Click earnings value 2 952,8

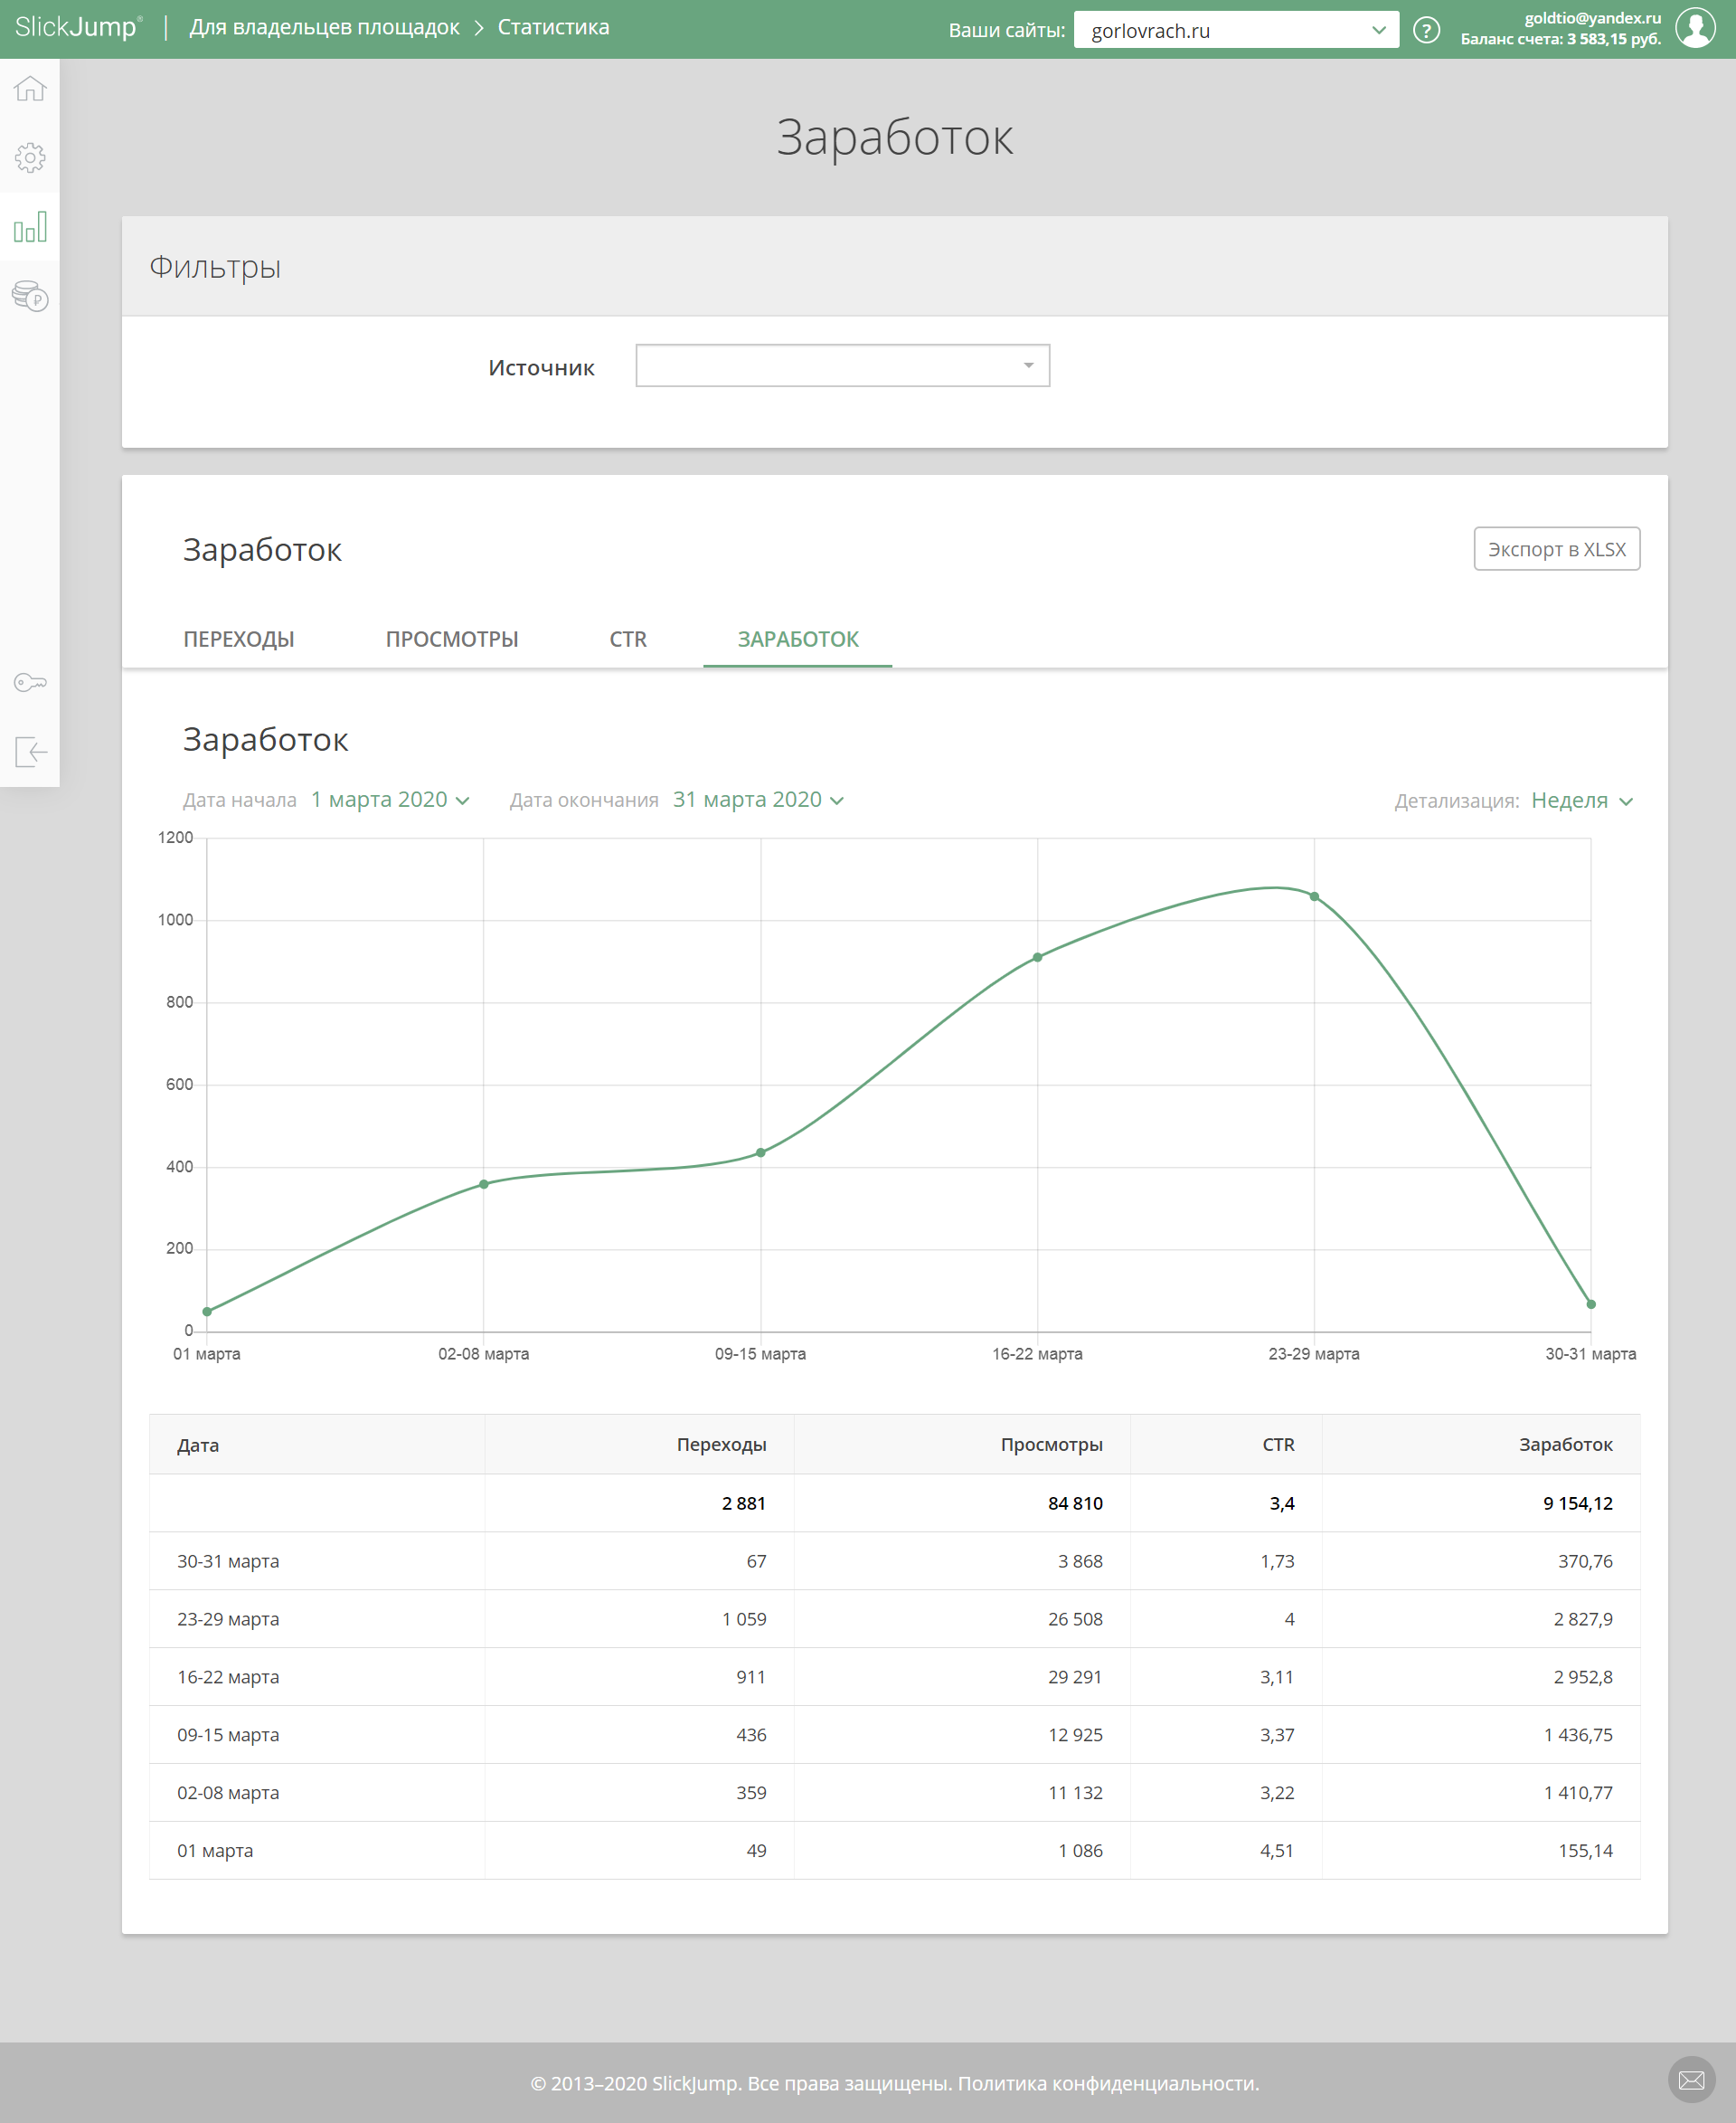(1583, 1677)
